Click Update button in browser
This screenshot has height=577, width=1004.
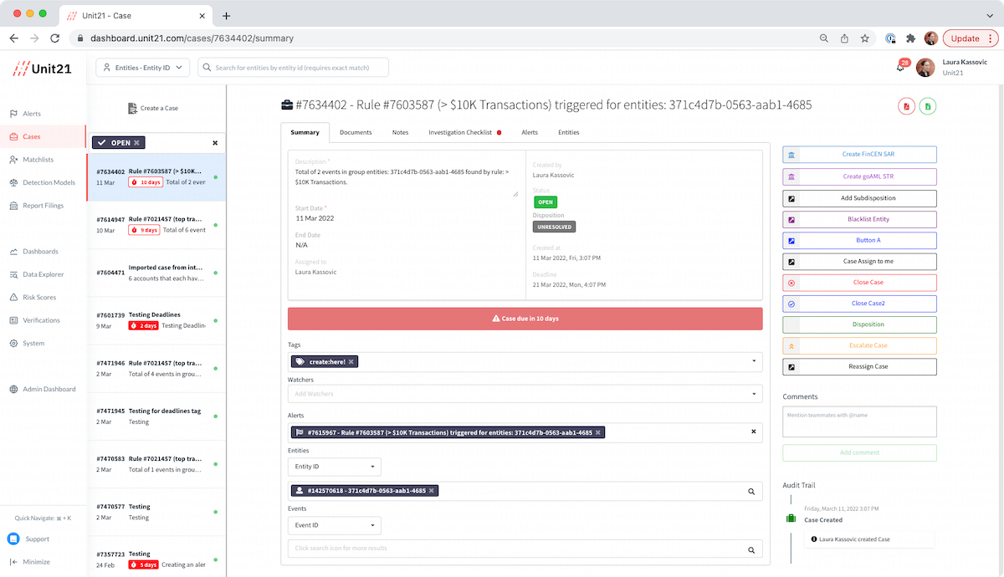(x=971, y=38)
